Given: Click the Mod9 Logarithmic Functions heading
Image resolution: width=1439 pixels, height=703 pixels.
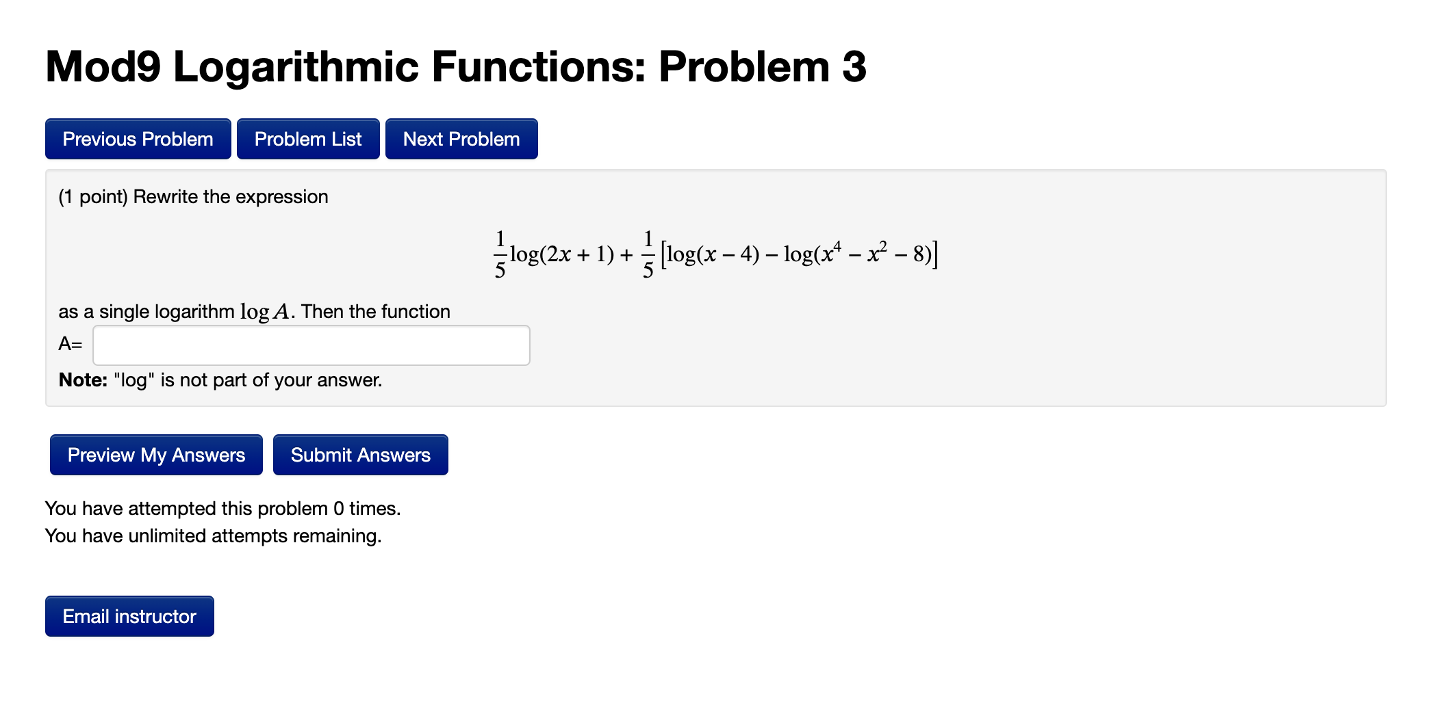Looking at the screenshot, I should (455, 66).
